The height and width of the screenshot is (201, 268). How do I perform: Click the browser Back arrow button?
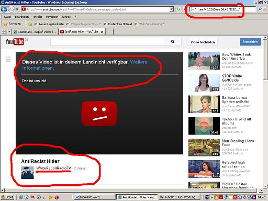pos(4,9)
